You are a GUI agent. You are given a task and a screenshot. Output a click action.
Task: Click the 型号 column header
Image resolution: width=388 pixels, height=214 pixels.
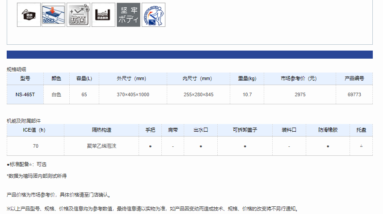[x=25, y=79]
